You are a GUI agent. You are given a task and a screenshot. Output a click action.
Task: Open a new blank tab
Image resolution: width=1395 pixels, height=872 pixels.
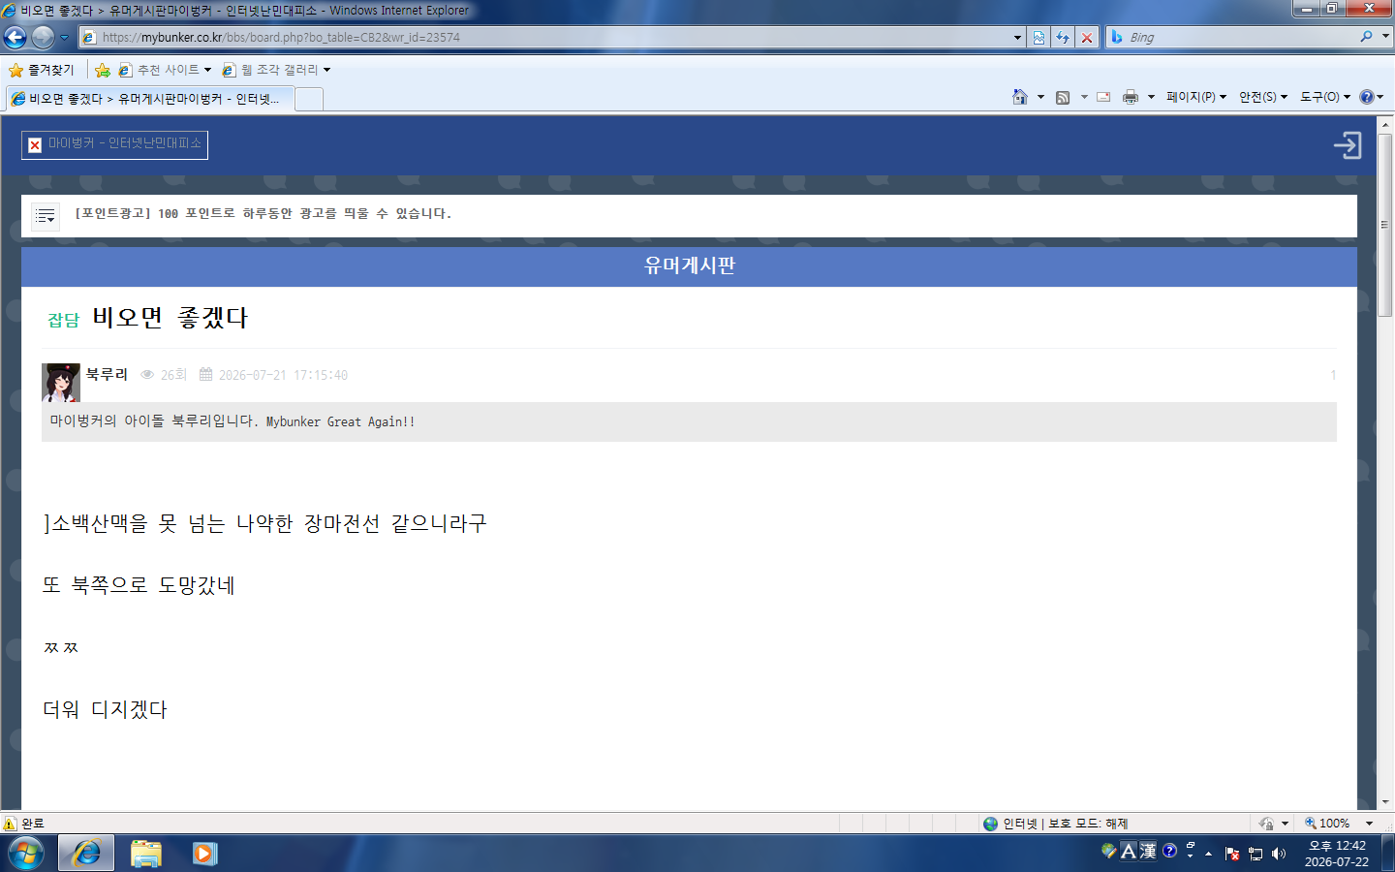point(309,99)
